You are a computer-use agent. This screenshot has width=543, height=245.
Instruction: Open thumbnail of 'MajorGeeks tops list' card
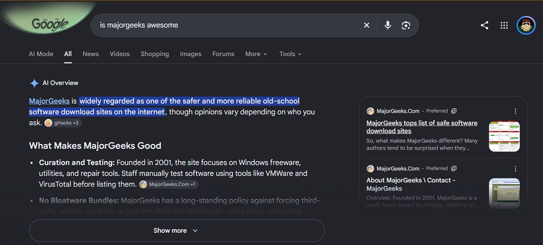tap(504, 136)
